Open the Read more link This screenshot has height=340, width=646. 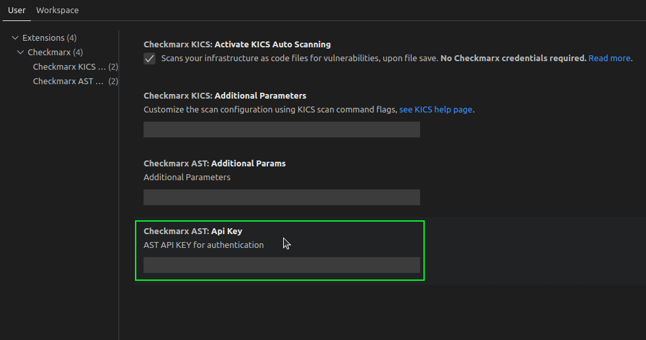click(609, 59)
